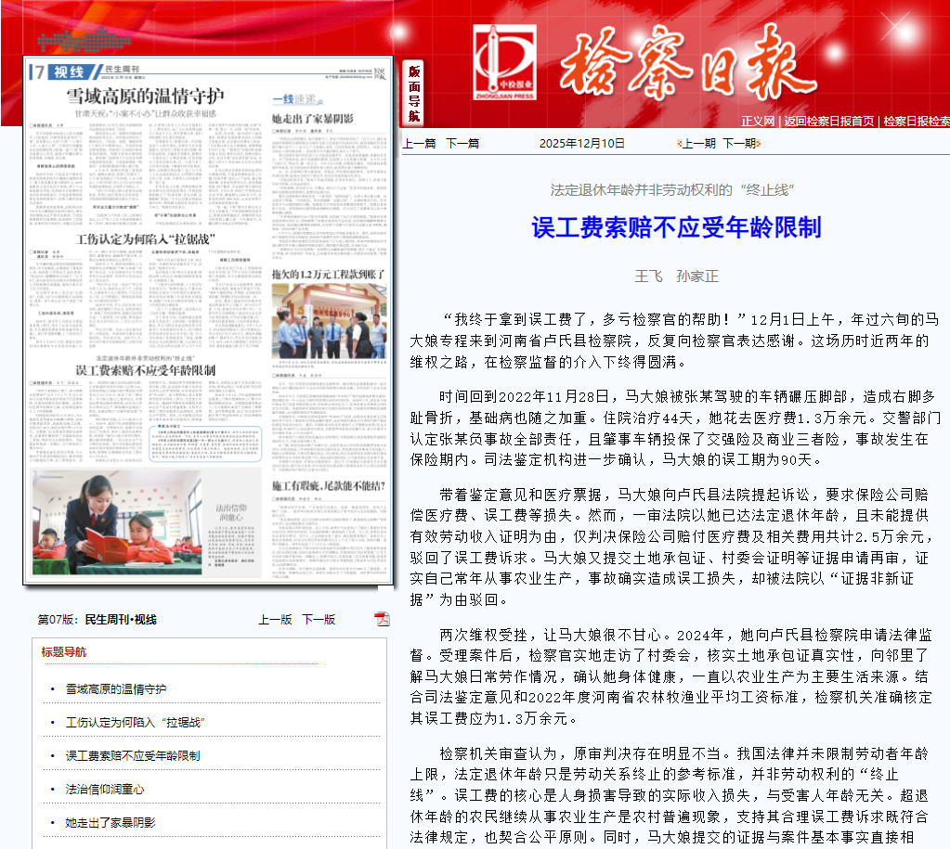This screenshot has width=950, height=849.
Task: Go to 返回检察日报首页
Action: click(828, 122)
